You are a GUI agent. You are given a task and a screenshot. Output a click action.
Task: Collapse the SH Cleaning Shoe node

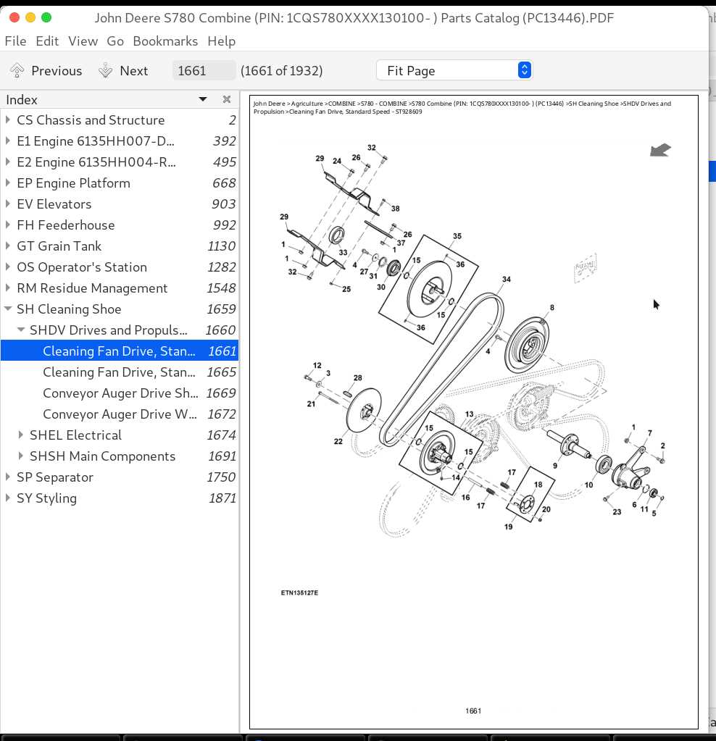[7, 309]
